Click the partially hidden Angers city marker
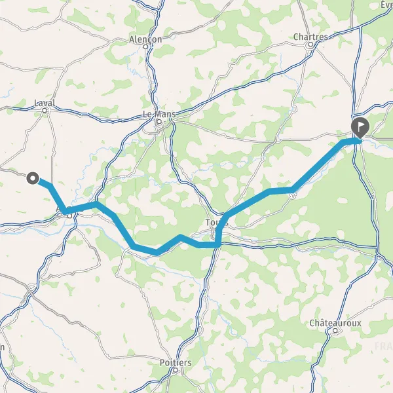Screen dimensions: 393x393 click(69, 215)
